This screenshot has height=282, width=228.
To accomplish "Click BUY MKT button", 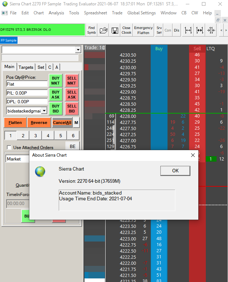I will (x=55, y=81).
